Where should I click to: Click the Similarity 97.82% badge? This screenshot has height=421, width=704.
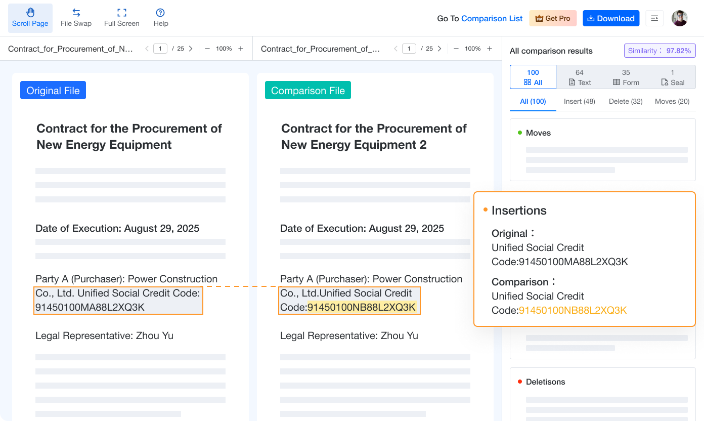click(x=659, y=51)
